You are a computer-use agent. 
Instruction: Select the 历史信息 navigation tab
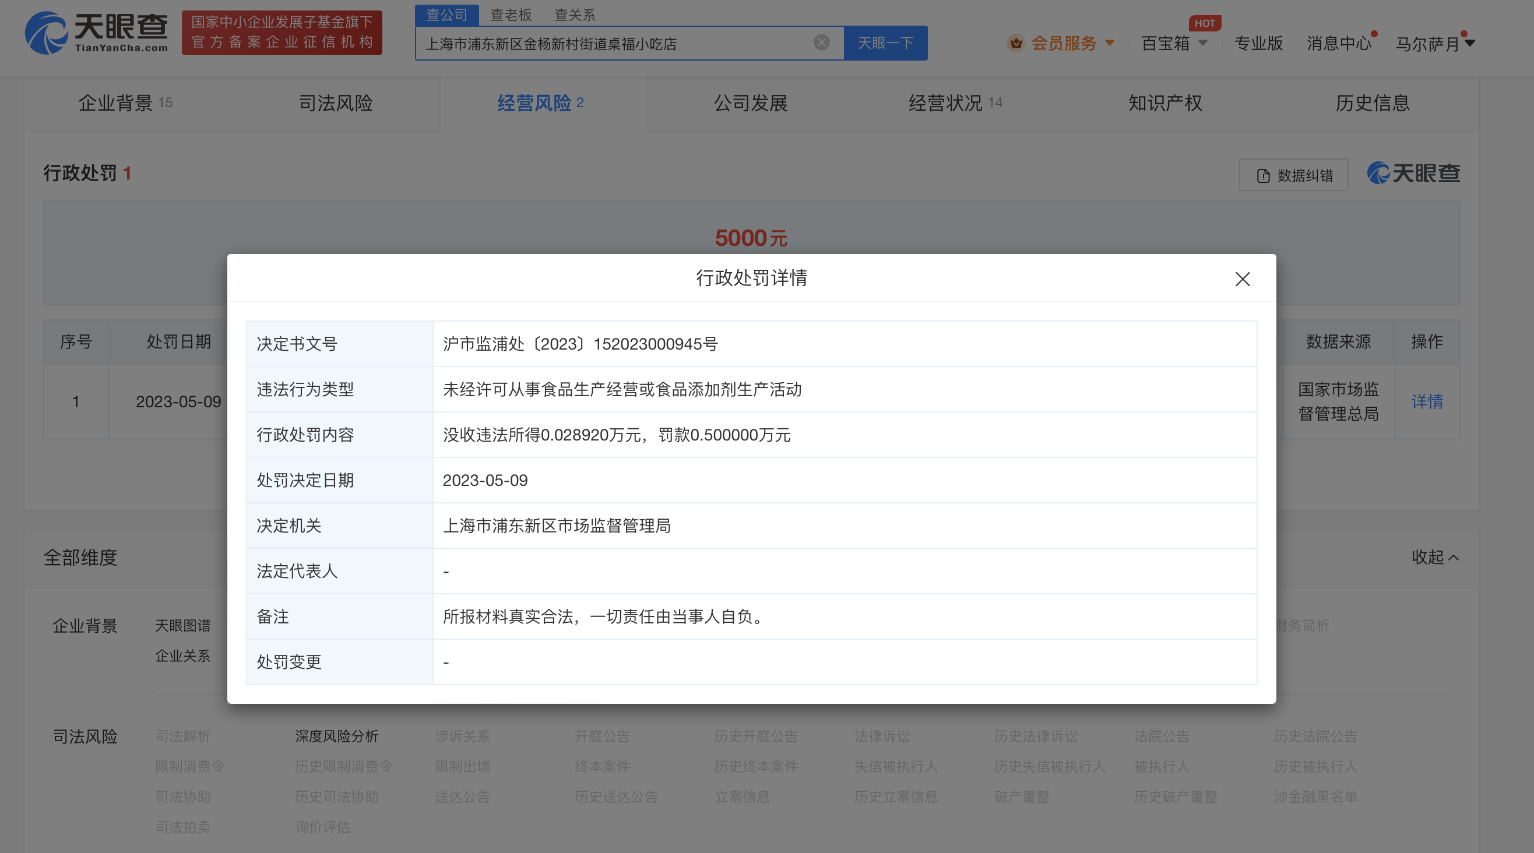point(1373,103)
